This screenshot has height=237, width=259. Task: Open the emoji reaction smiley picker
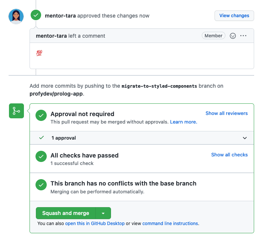pyautogui.click(x=233, y=36)
